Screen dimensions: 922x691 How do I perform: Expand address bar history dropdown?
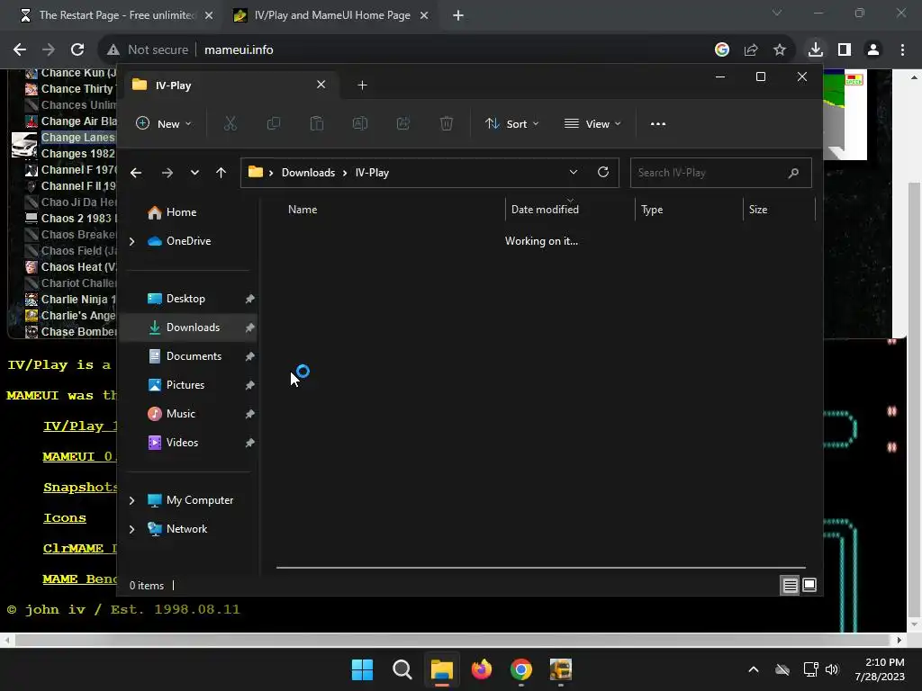point(574,172)
